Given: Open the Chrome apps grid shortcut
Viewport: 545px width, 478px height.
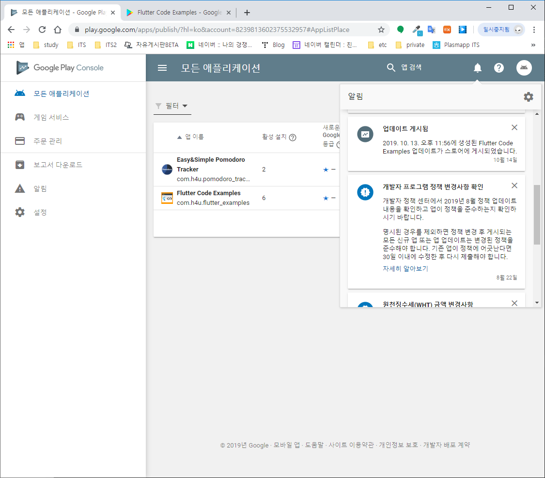Looking at the screenshot, I should pos(11,45).
